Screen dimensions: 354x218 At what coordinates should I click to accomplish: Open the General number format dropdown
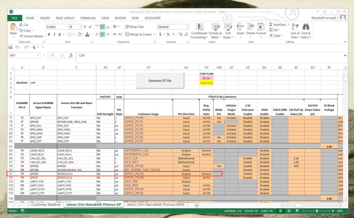point(187,27)
